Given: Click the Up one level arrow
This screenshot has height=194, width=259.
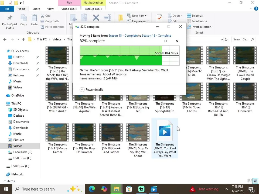Looking at the screenshot, I should pyautogui.click(x=23, y=39).
